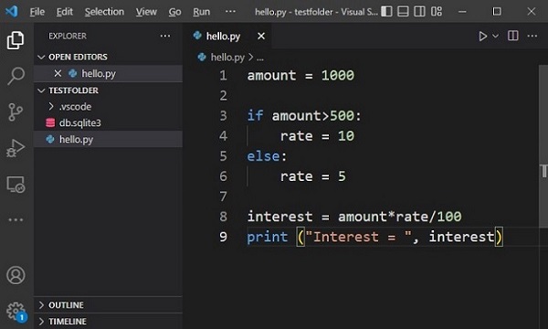Click hello.py in the breadcrumb
The width and height of the screenshot is (548, 329).
227,57
